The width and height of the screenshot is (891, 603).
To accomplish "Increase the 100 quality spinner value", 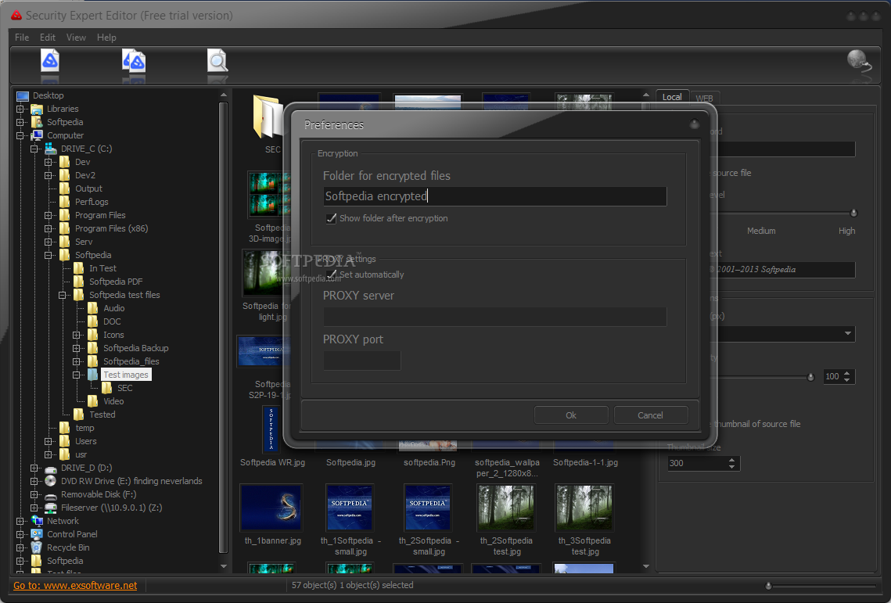I will tap(846, 373).
